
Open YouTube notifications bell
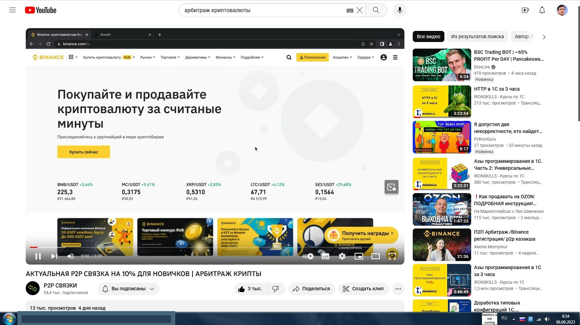pyautogui.click(x=542, y=10)
